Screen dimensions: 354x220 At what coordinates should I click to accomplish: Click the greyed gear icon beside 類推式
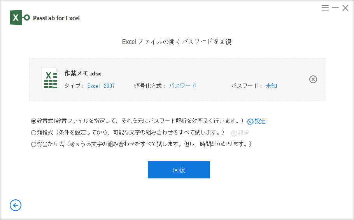(x=234, y=133)
